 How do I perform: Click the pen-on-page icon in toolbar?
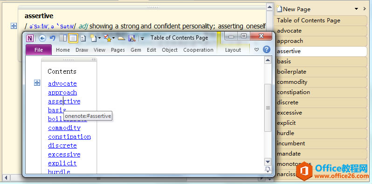(x=131, y=38)
